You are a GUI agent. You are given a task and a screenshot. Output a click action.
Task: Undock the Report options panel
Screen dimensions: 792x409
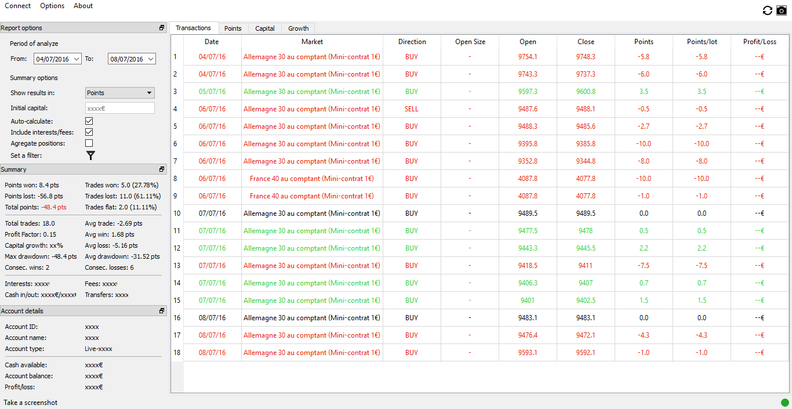(162, 28)
